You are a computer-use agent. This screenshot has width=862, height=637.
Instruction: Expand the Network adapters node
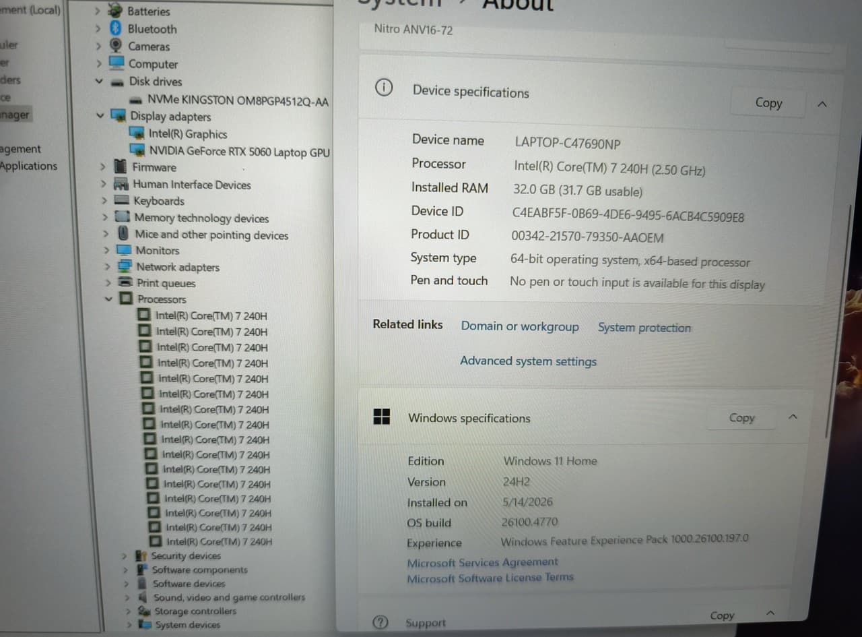(107, 266)
